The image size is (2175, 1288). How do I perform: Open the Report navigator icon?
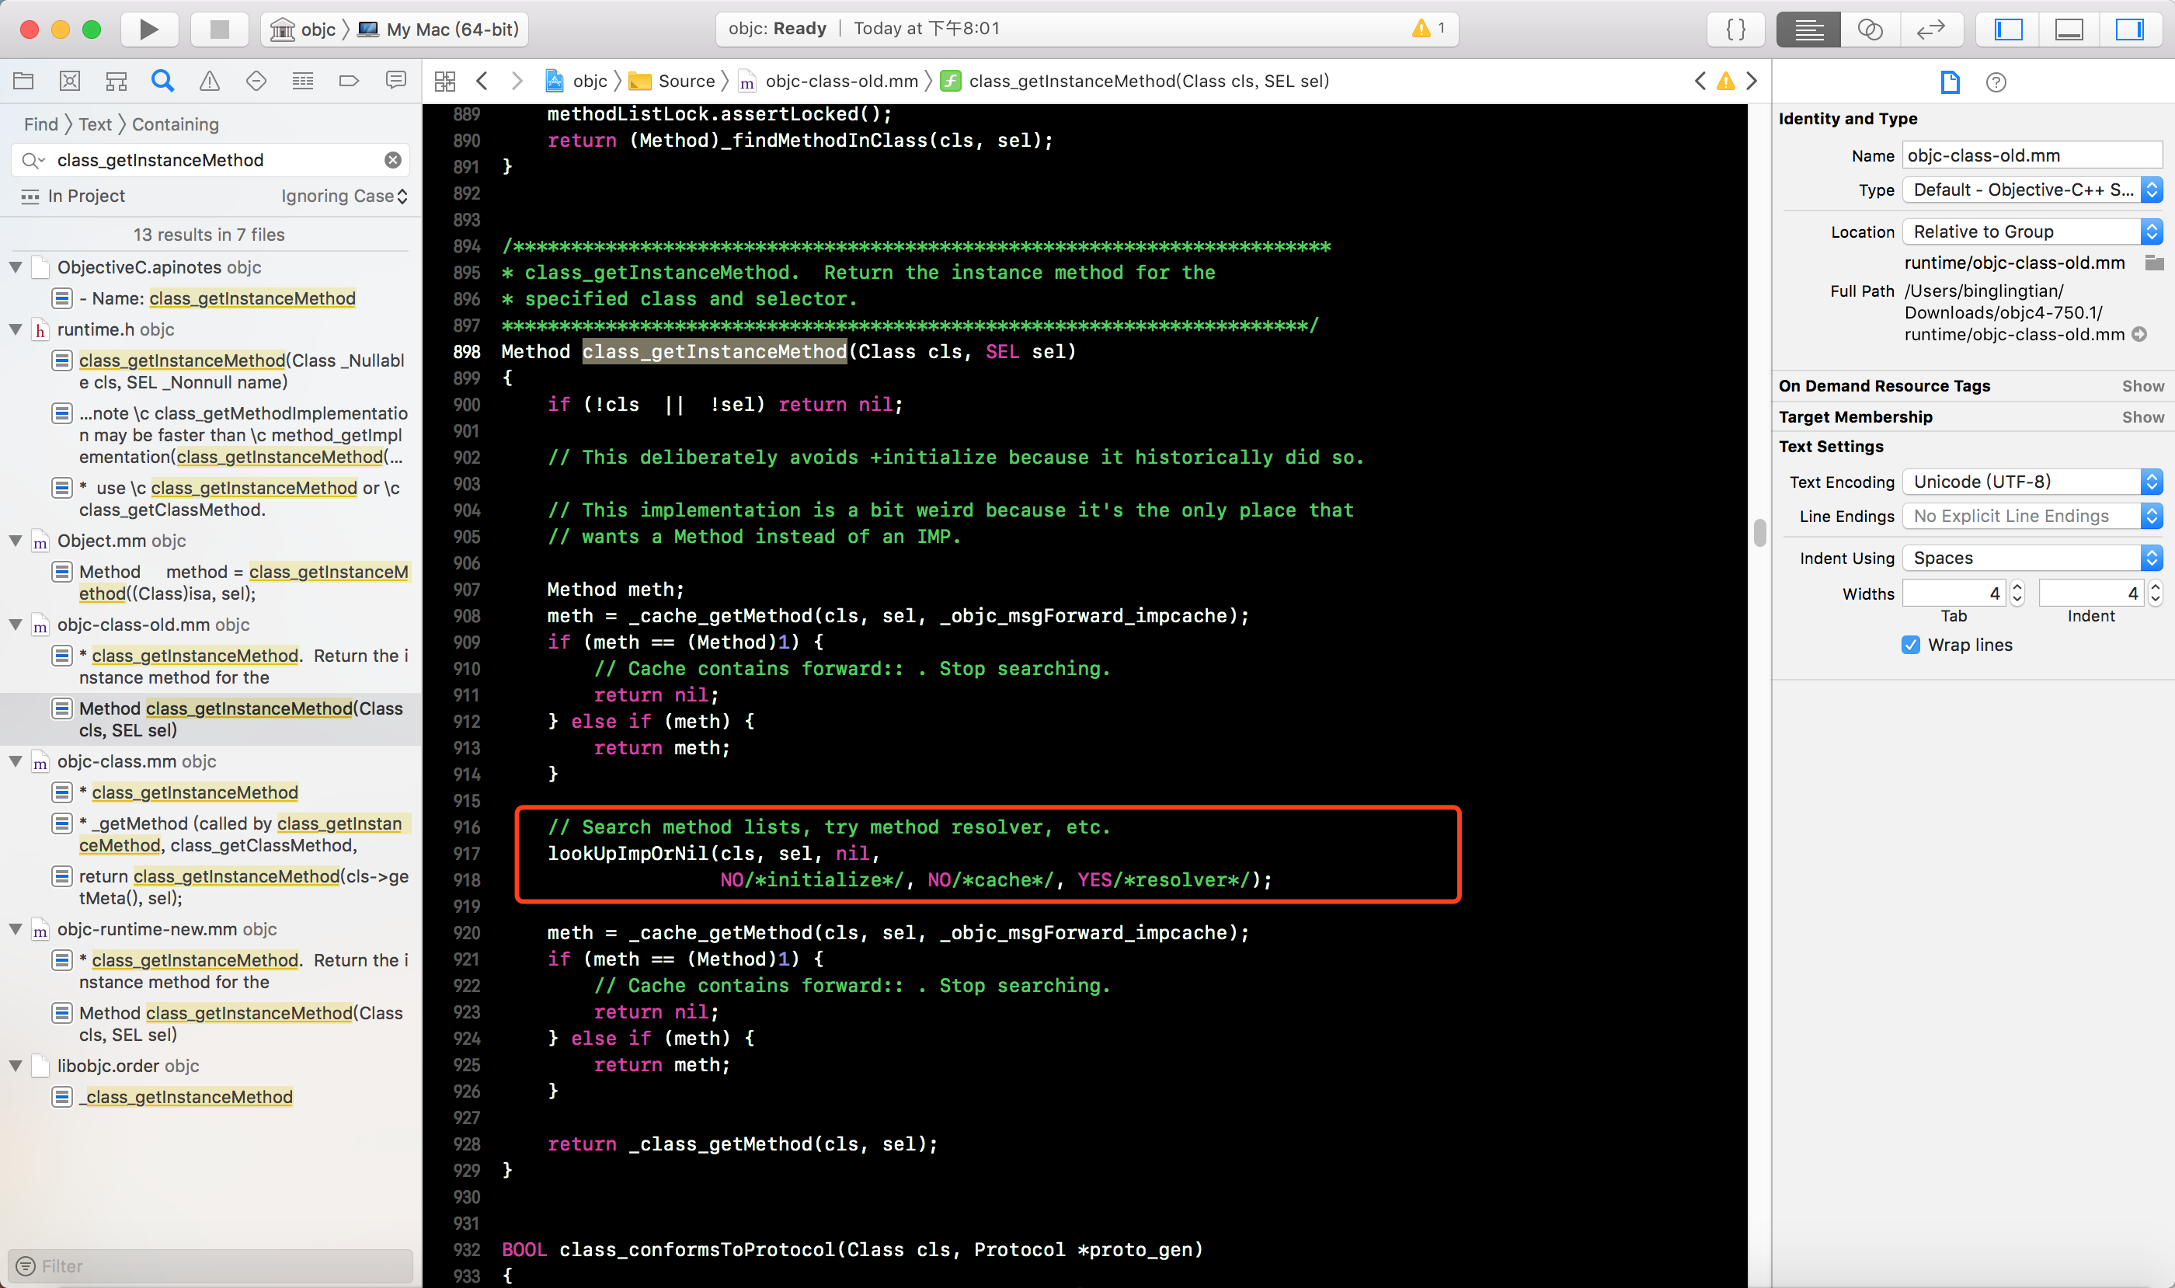tap(395, 81)
